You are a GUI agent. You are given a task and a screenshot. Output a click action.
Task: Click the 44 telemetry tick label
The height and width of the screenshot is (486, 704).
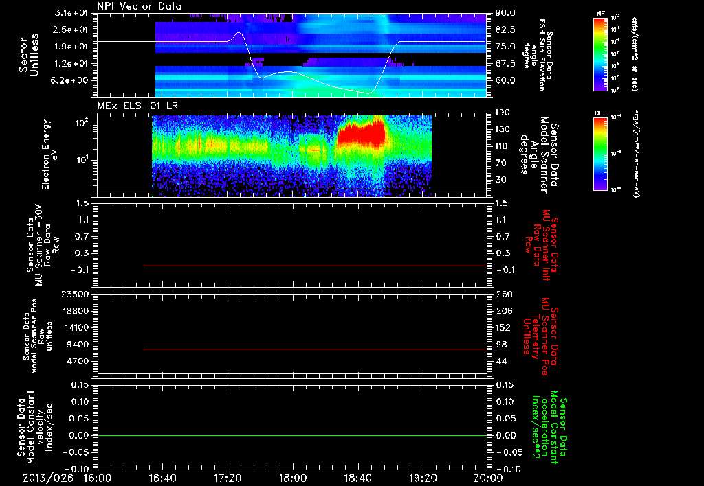(501, 361)
